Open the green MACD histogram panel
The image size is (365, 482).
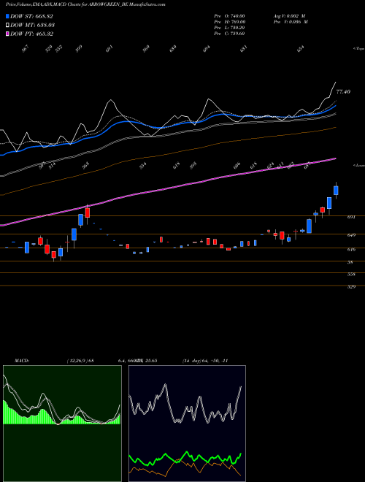62,424
